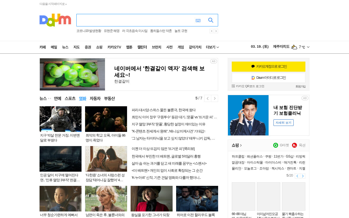Click trending keyword 코로나19 발생현황
Image resolution: width=349 pixels, height=218 pixels.
pyautogui.click(x=89, y=31)
